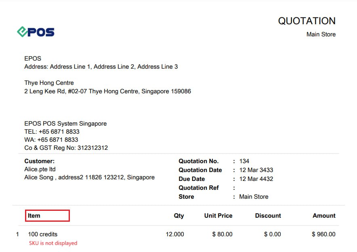This screenshot has width=357, height=252.
Task: Select the 100 credits line item
Action: click(x=42, y=234)
